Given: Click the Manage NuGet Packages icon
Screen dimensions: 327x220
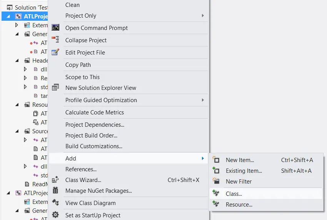Looking at the screenshot, I should [55, 190].
